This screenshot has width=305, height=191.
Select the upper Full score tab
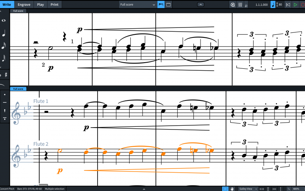18,11
